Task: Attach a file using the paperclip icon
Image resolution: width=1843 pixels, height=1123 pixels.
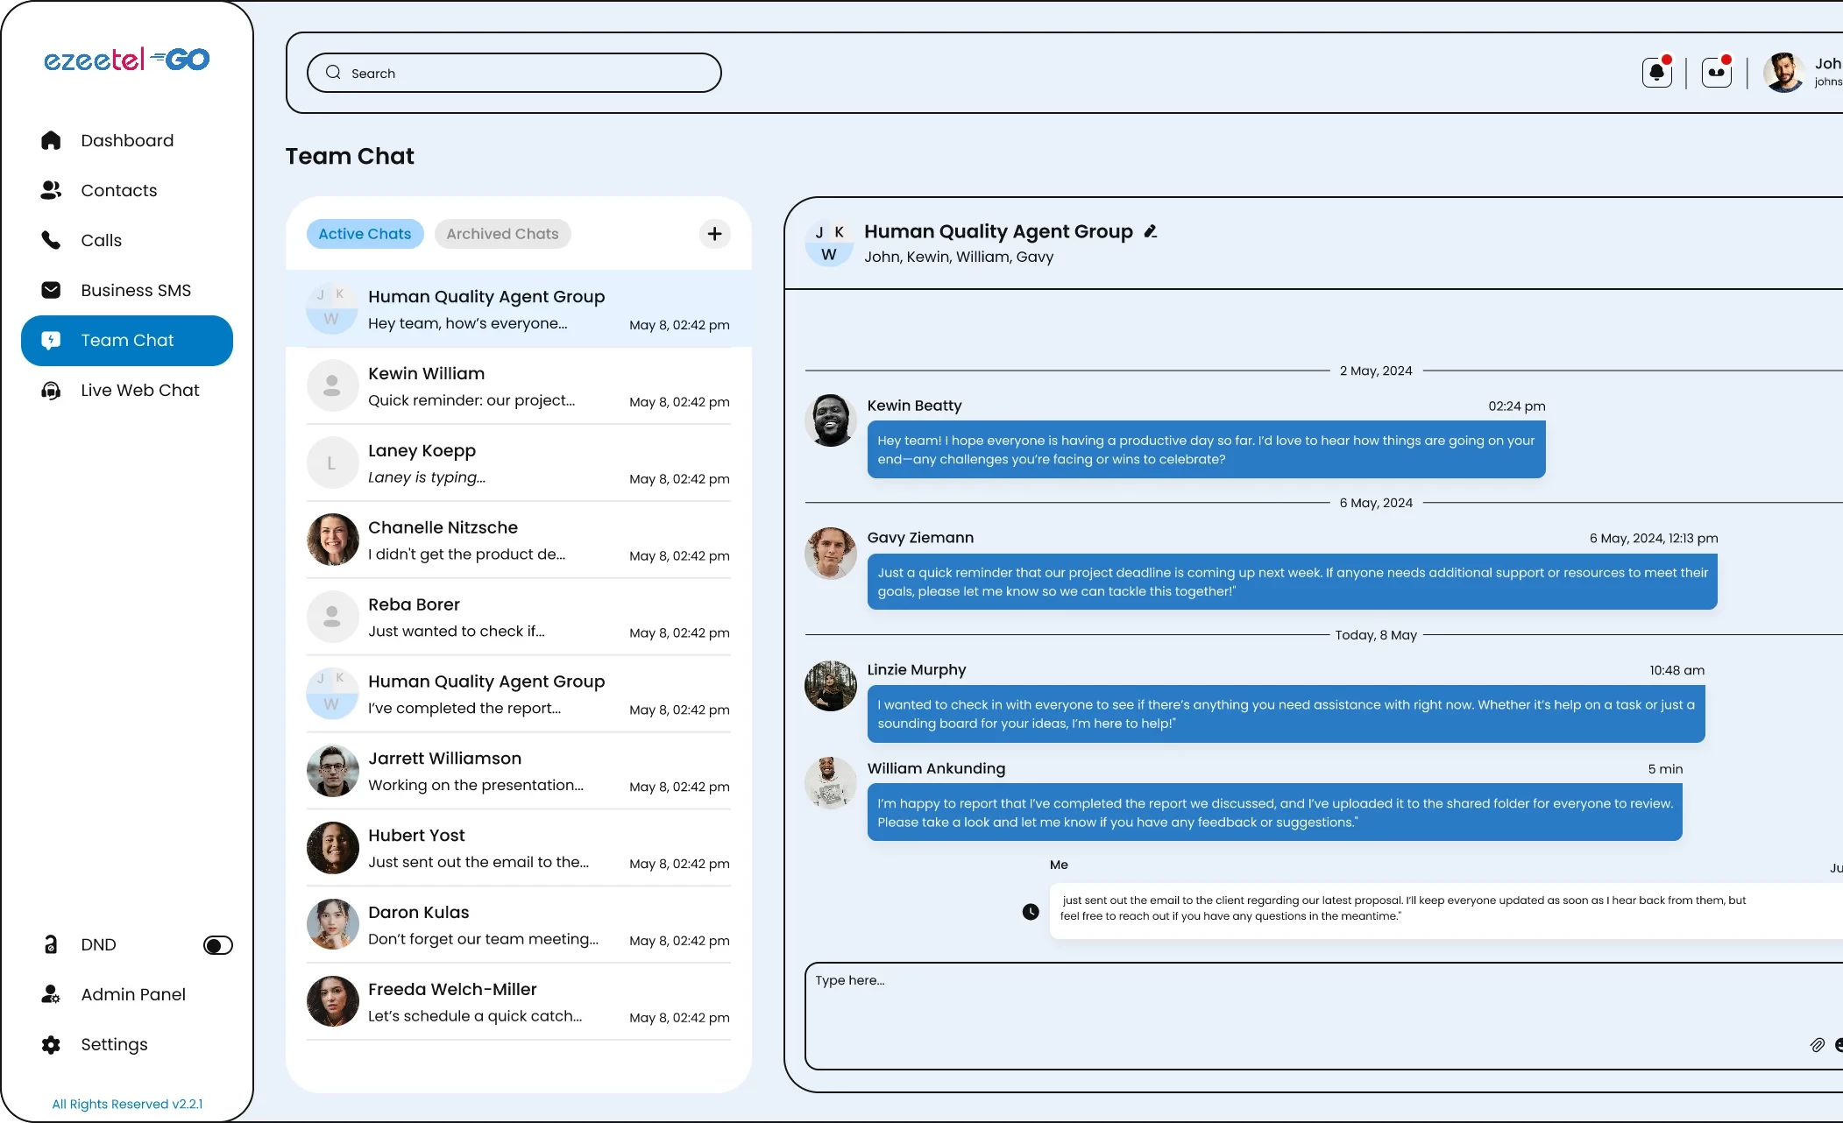Action: coord(1816,1045)
